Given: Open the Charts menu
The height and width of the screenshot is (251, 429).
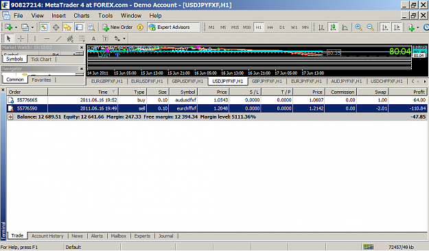Looking at the screenshot, I should coord(82,16).
